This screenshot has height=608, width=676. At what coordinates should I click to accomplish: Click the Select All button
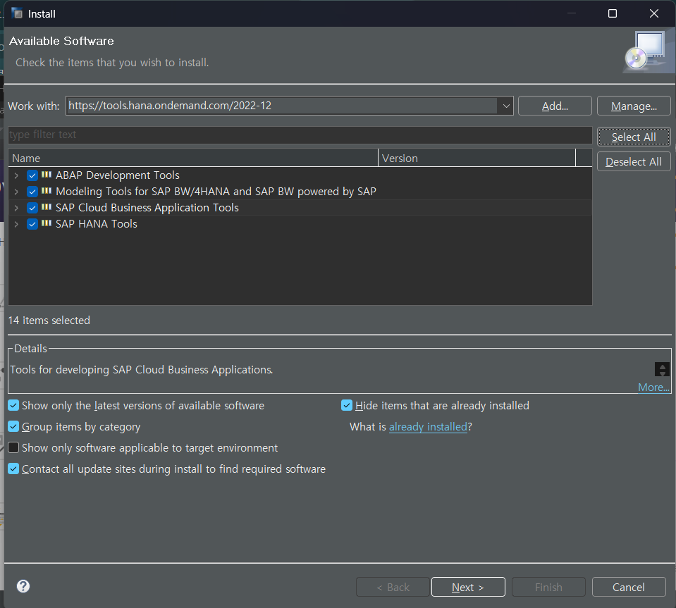pyautogui.click(x=634, y=137)
